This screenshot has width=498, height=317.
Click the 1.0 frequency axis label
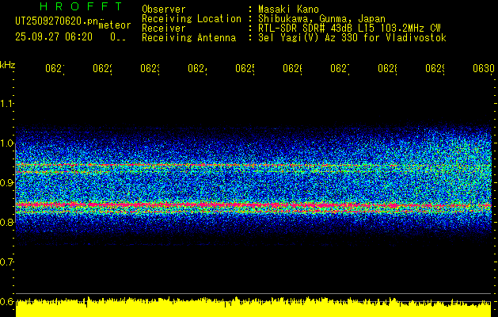click(x=6, y=143)
